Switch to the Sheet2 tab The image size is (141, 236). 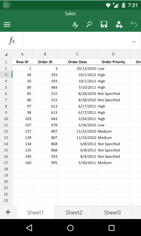click(74, 212)
